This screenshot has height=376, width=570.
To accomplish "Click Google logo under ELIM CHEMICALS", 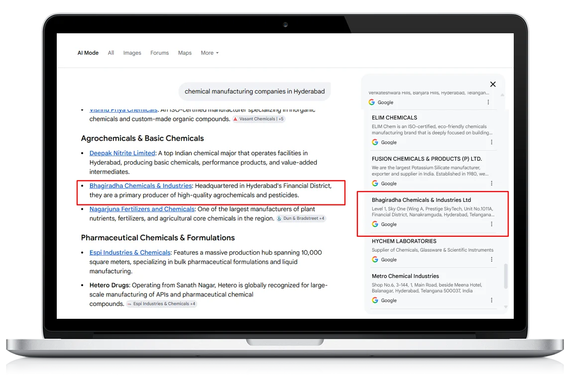I will [x=375, y=142].
